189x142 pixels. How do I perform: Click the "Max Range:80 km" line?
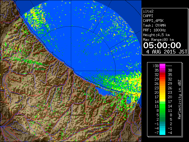click(x=158, y=40)
